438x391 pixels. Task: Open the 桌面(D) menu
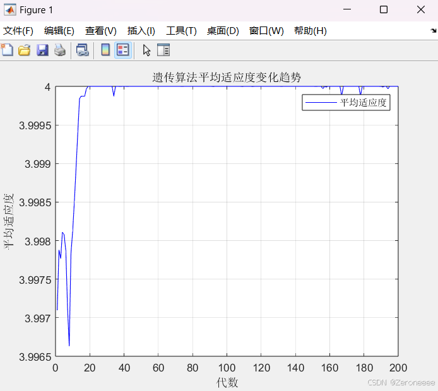click(x=223, y=31)
